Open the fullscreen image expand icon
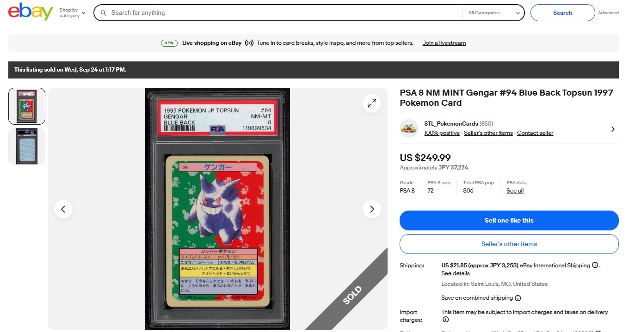635x332 pixels. (x=372, y=103)
